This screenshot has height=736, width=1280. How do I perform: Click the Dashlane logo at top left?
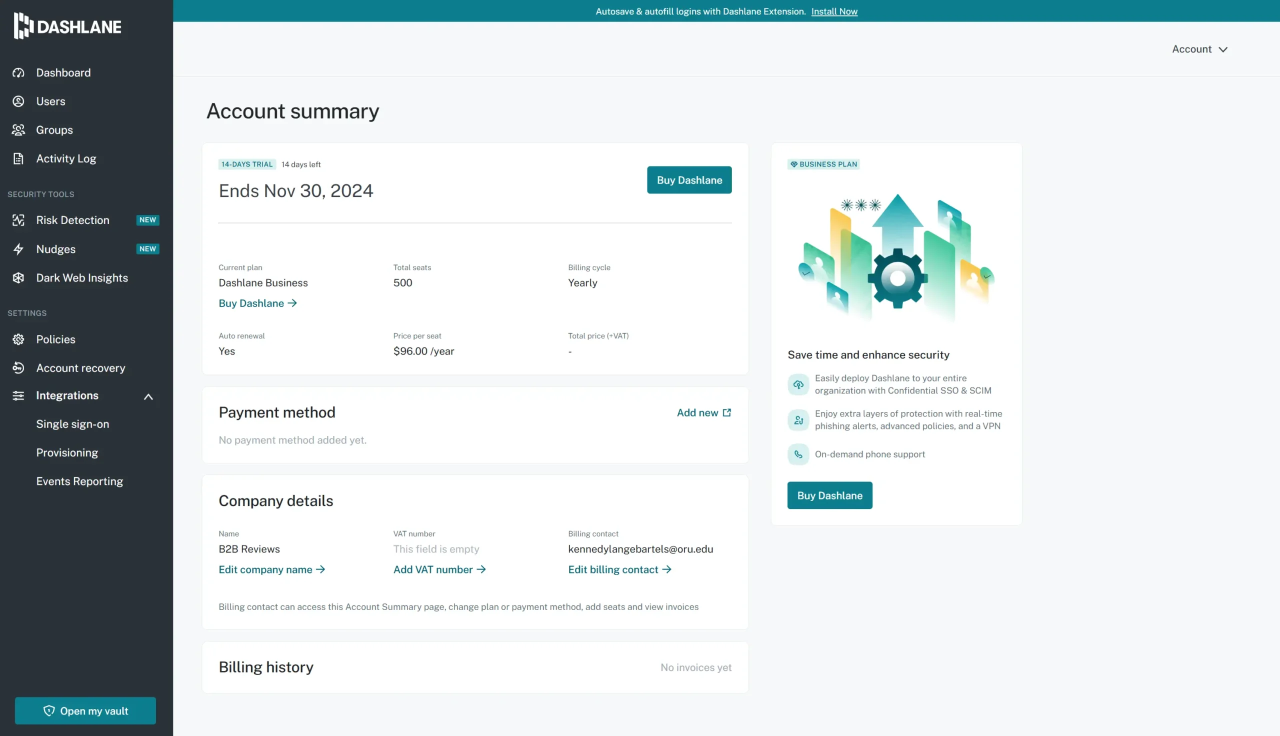click(x=66, y=25)
